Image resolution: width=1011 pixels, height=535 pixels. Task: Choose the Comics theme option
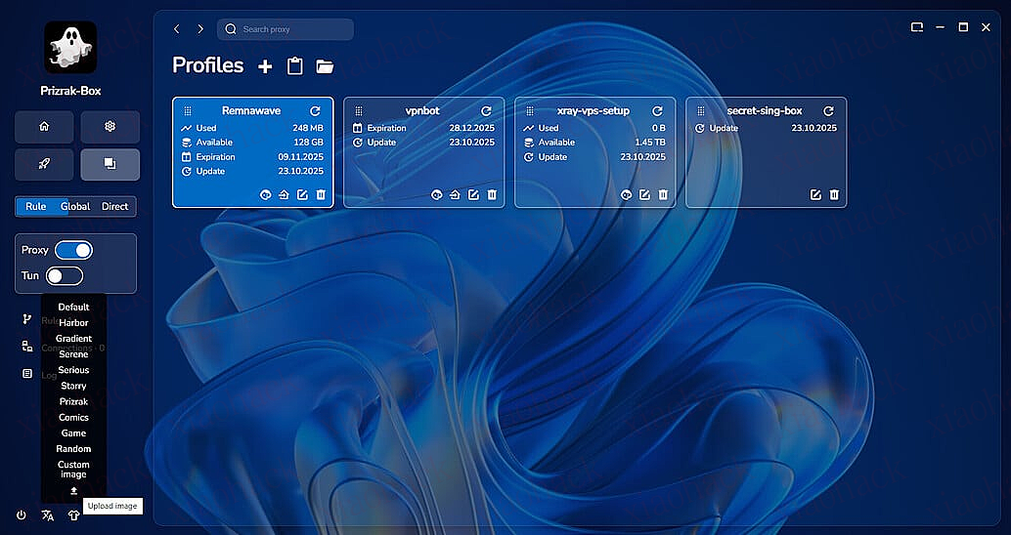73,418
